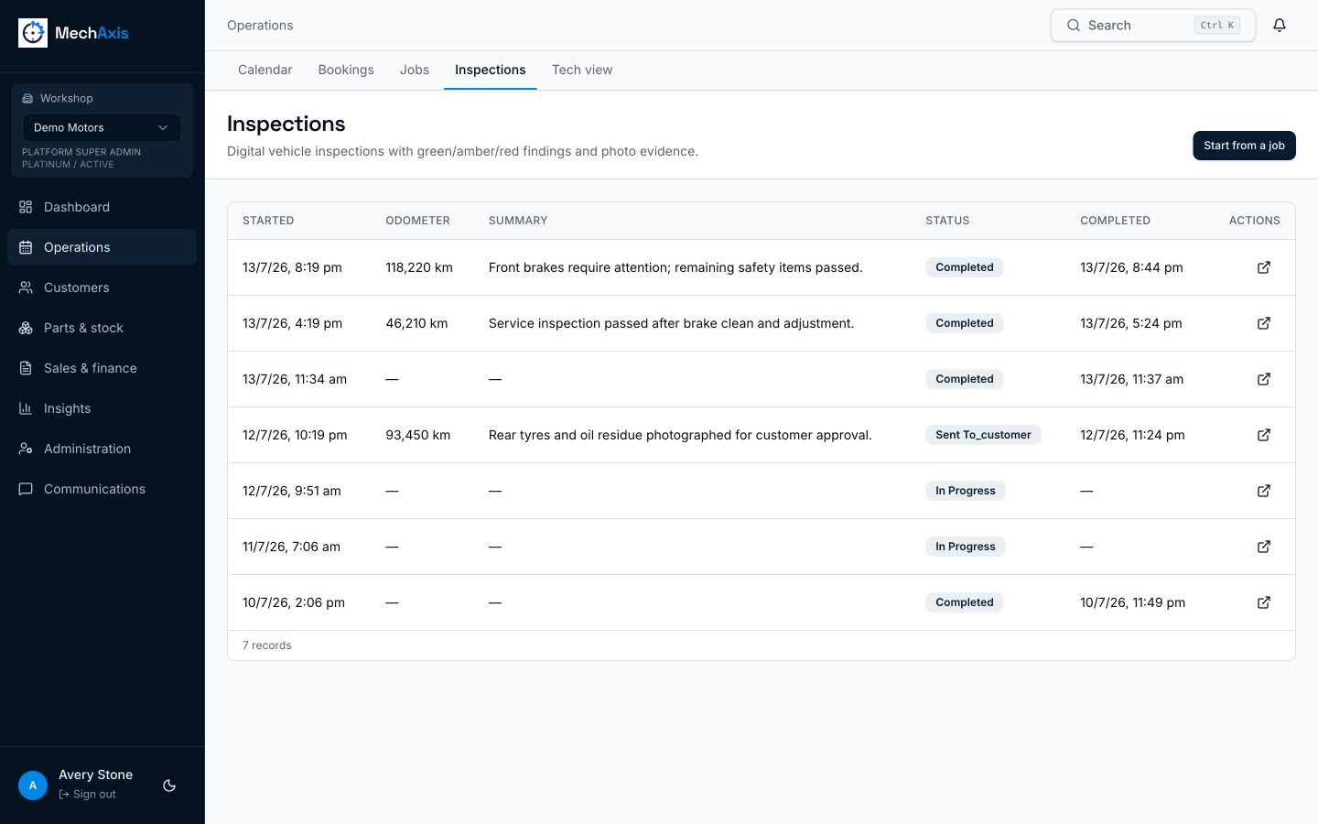This screenshot has width=1318, height=824.
Task: Select the Inspections tab
Action: coord(491,70)
